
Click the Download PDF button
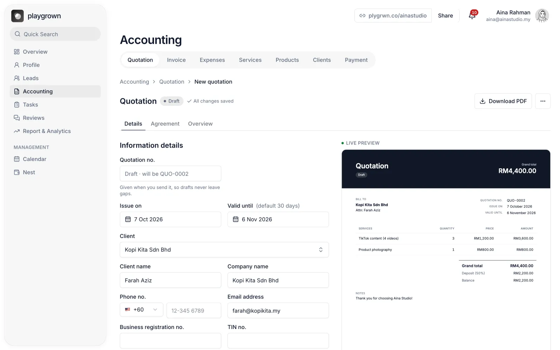[x=503, y=101]
